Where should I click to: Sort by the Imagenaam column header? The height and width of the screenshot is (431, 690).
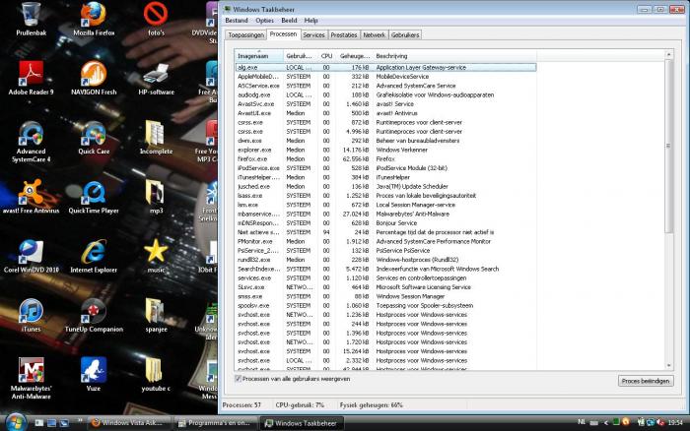[258, 56]
